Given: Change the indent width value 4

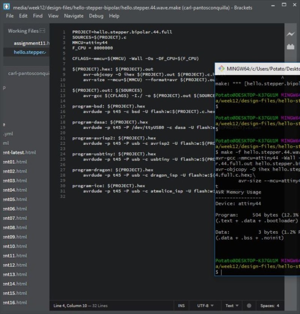Looking at the screenshot, I should coord(278,306).
